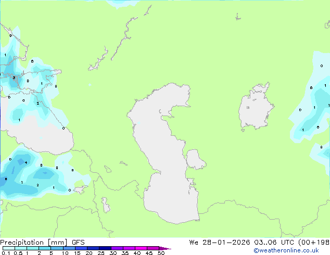Pick the legend swatch between 45 and 50
The width and height of the screenshot is (330, 255).
coord(153,248)
